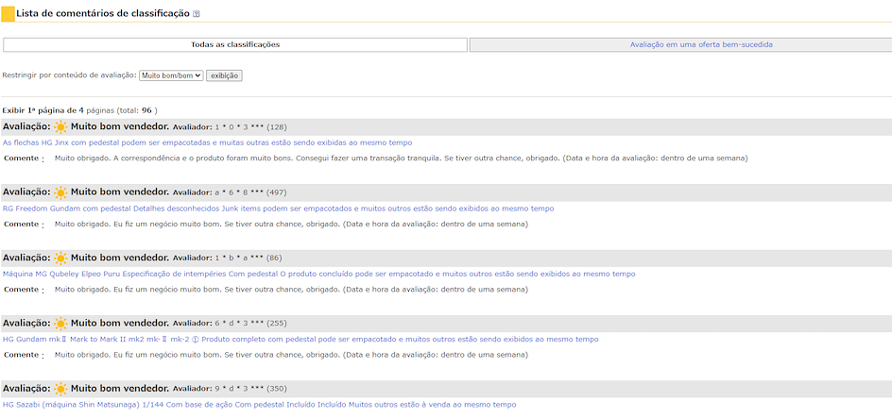The image size is (892, 417).
Task: Click the 'Lista de comentários de classificação' heading
Action: tap(103, 13)
